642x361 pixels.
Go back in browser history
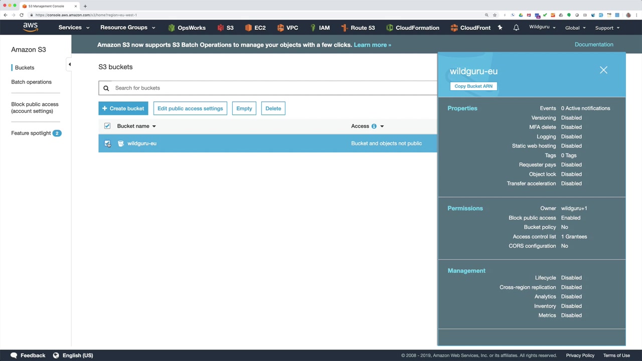[x=6, y=15]
